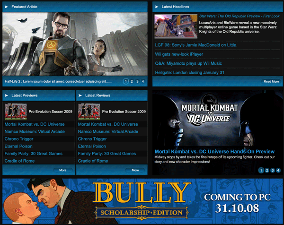Go to Featured Article slide 2
Screen dimensions: 284x225
pyautogui.click(x=132, y=81)
